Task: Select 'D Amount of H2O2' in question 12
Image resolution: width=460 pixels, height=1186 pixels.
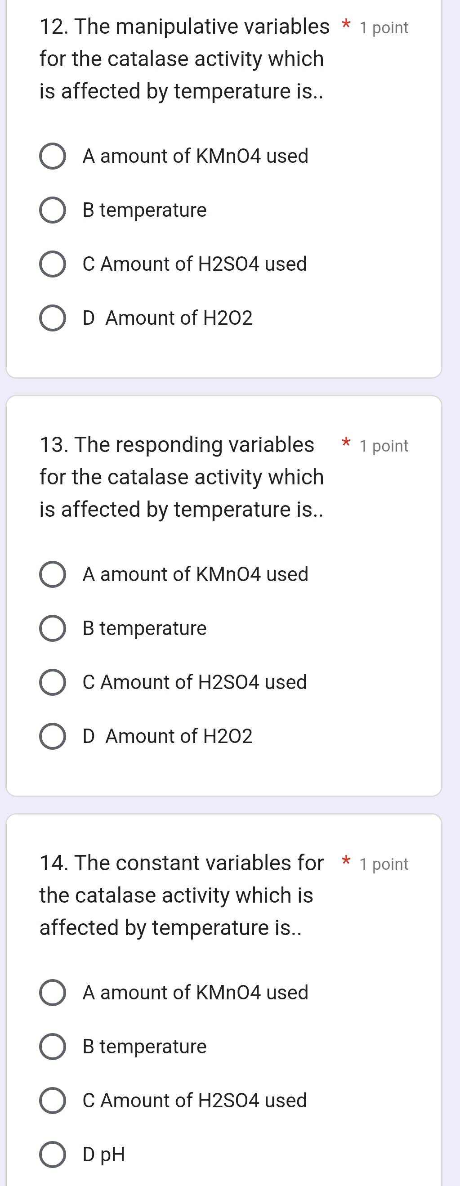Action: click(x=52, y=318)
